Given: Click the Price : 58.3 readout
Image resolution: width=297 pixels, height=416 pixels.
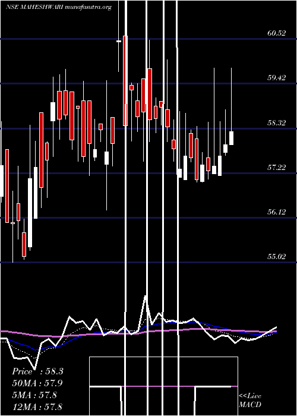Looking at the screenshot, I should coord(37,371).
